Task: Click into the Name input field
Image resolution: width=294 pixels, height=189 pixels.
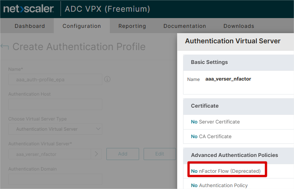Action: pyautogui.click(x=55, y=79)
